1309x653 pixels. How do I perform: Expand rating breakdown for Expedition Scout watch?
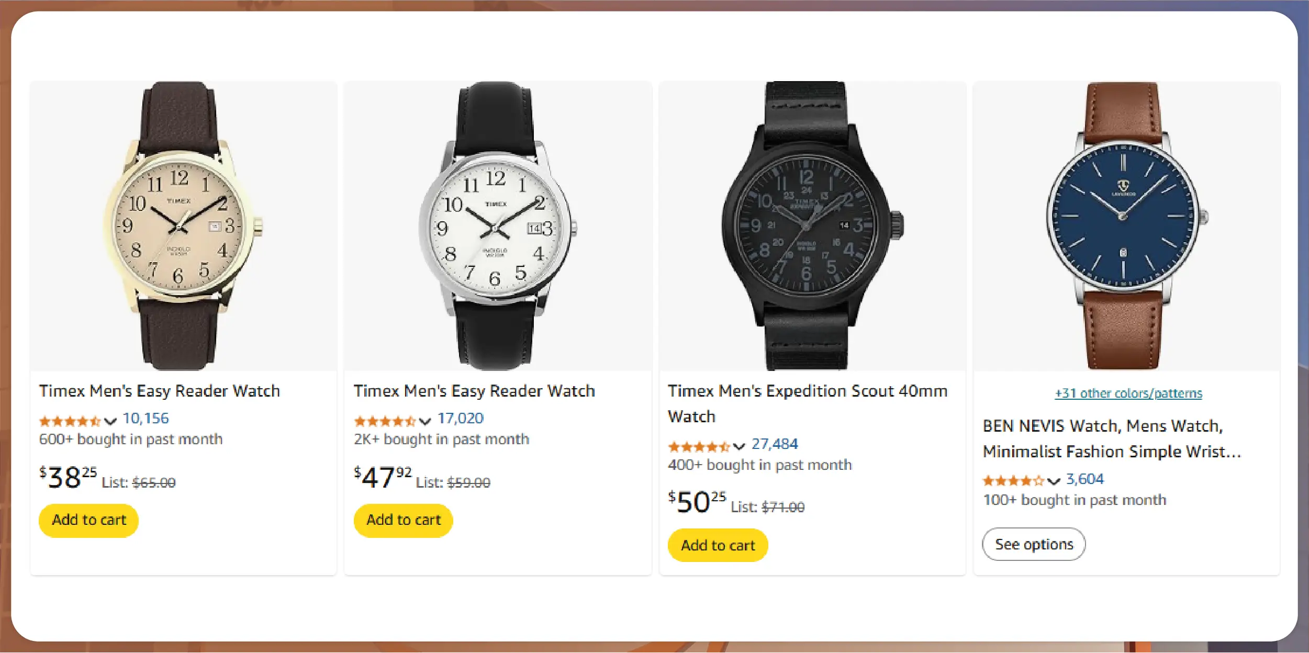point(739,446)
